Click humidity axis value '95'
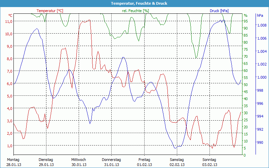This screenshot has height=168, width=269. tap(246, 21)
